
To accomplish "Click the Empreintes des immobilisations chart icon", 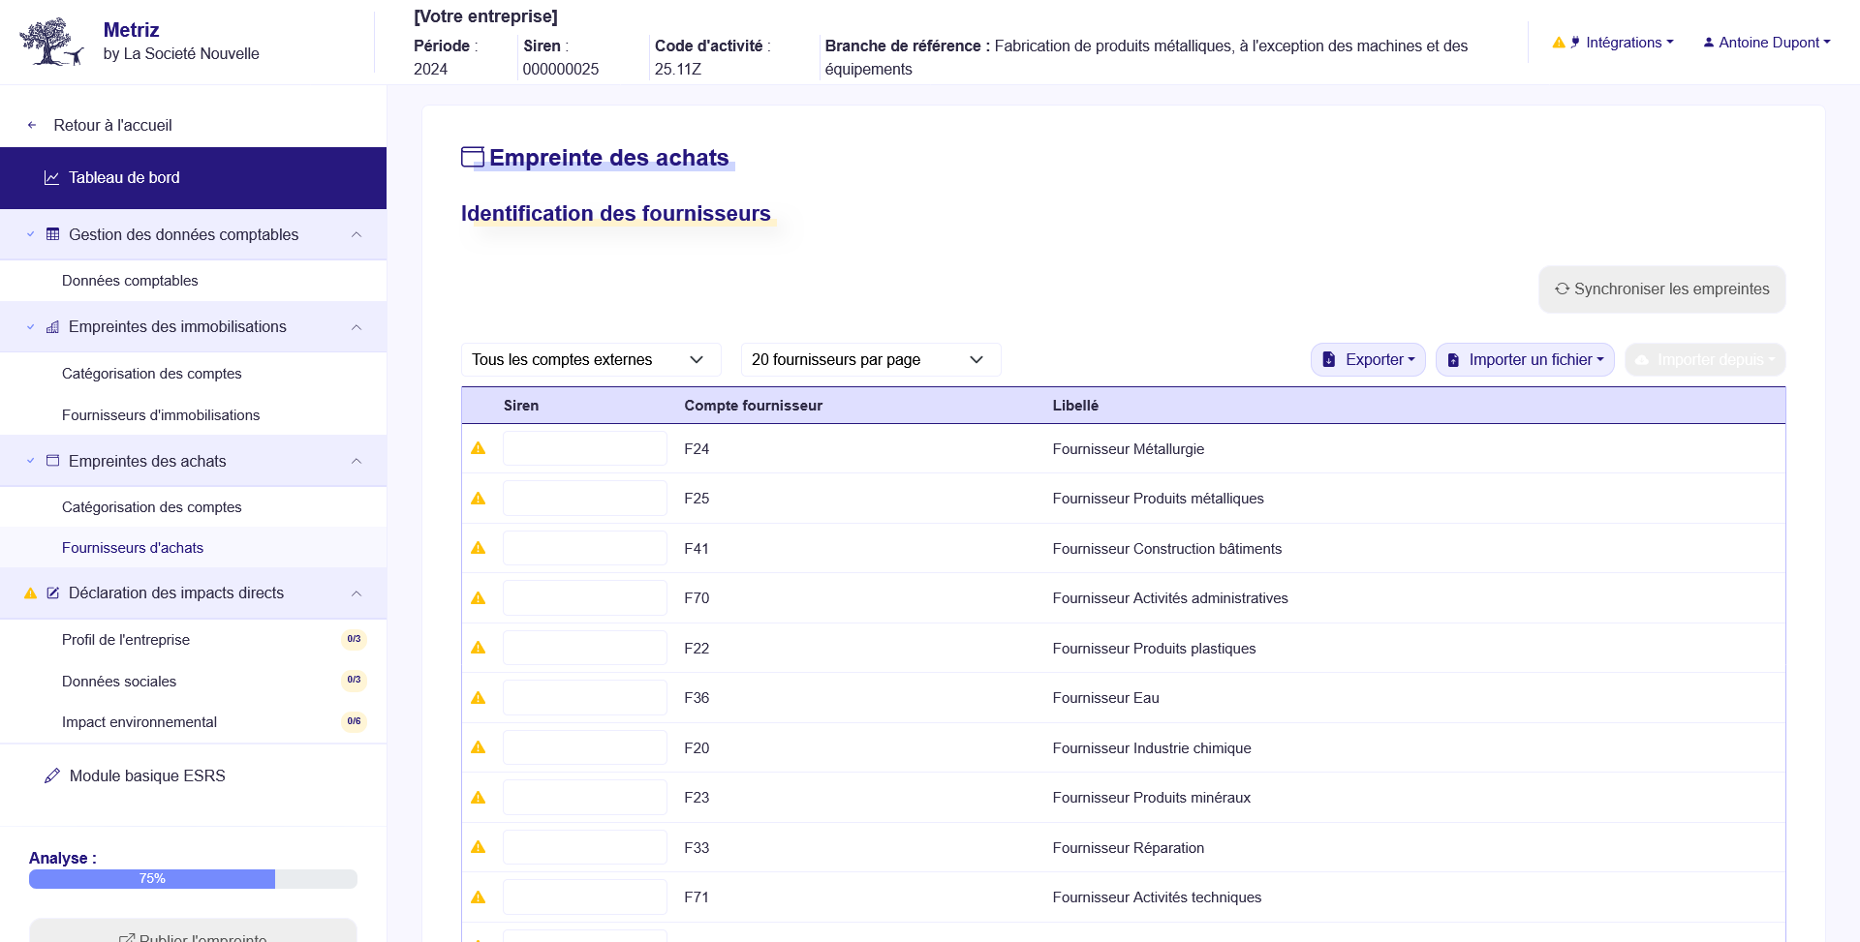I will 53,326.
